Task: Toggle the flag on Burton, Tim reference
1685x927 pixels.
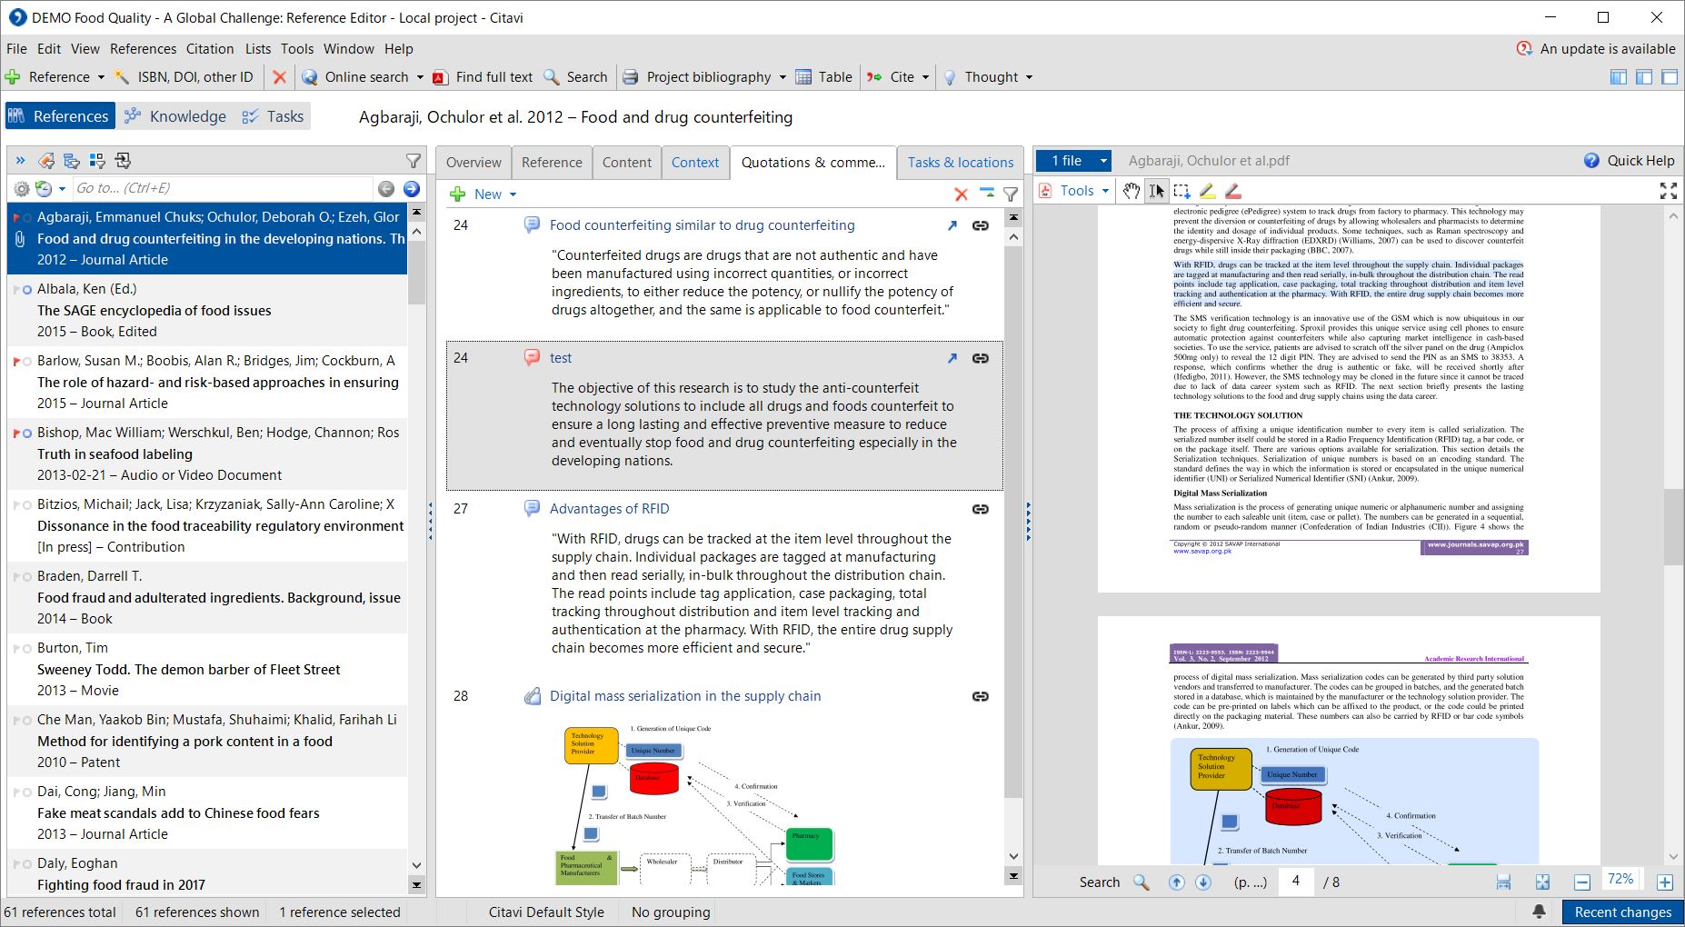Action: click(18, 648)
